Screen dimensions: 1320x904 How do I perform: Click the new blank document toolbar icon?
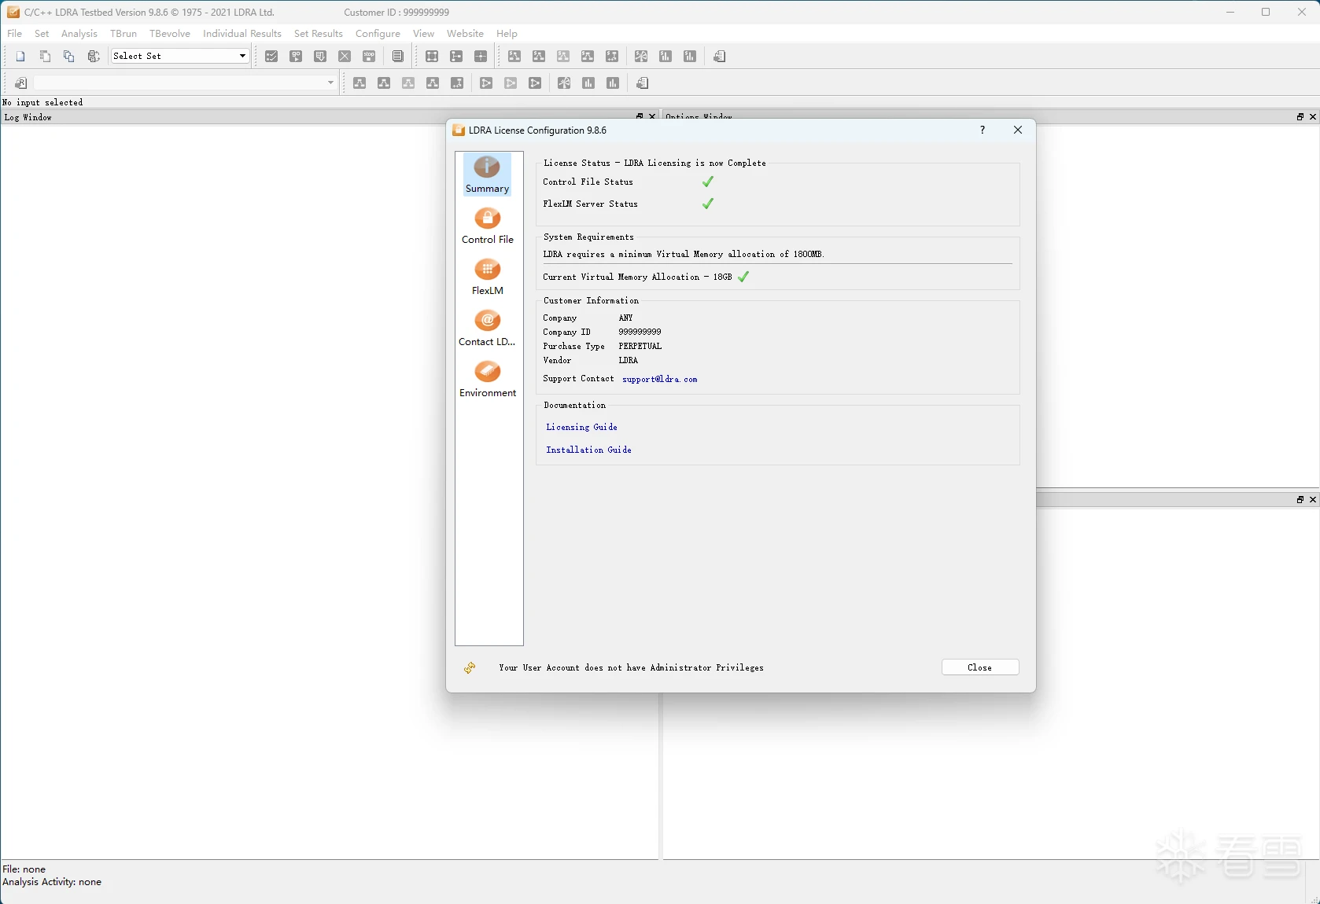point(20,57)
